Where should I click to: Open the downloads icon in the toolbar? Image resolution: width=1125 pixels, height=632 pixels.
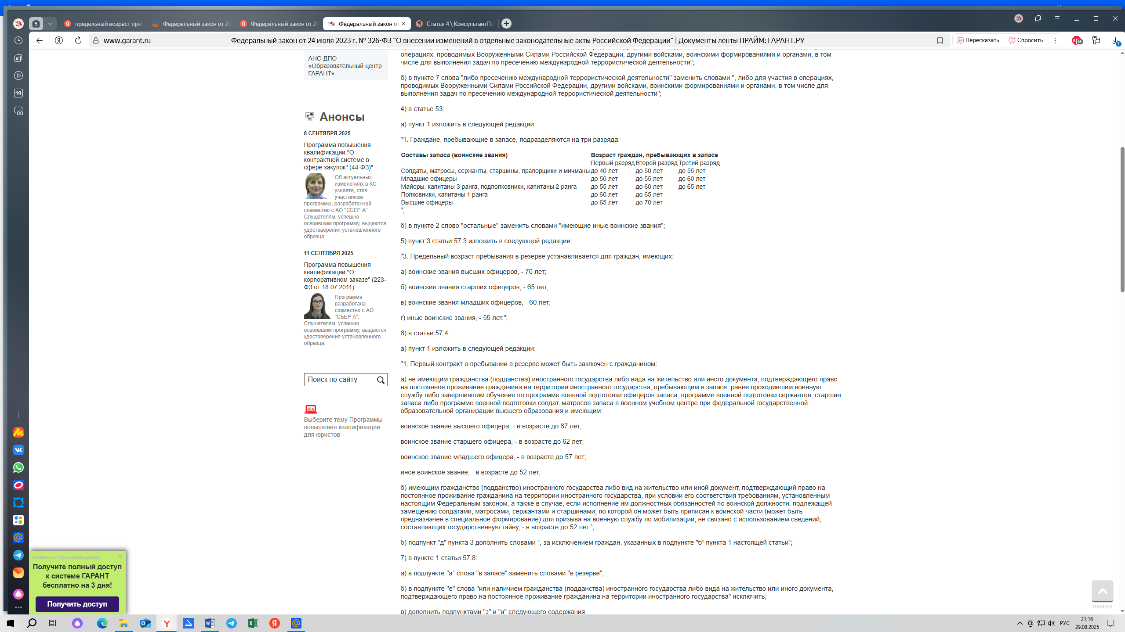[x=1115, y=40]
